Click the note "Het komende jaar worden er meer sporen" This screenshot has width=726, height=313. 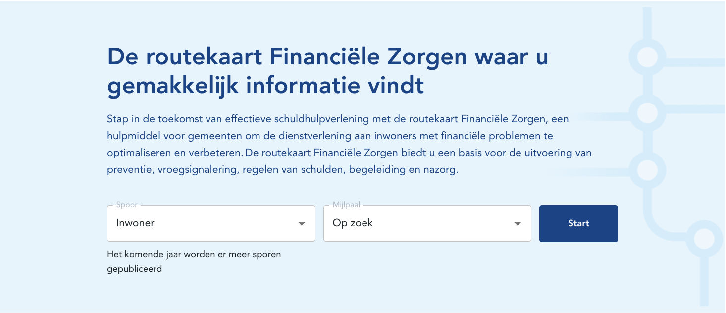pos(194,255)
